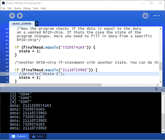Click the editor scroll-down arrow

coord(161,82)
